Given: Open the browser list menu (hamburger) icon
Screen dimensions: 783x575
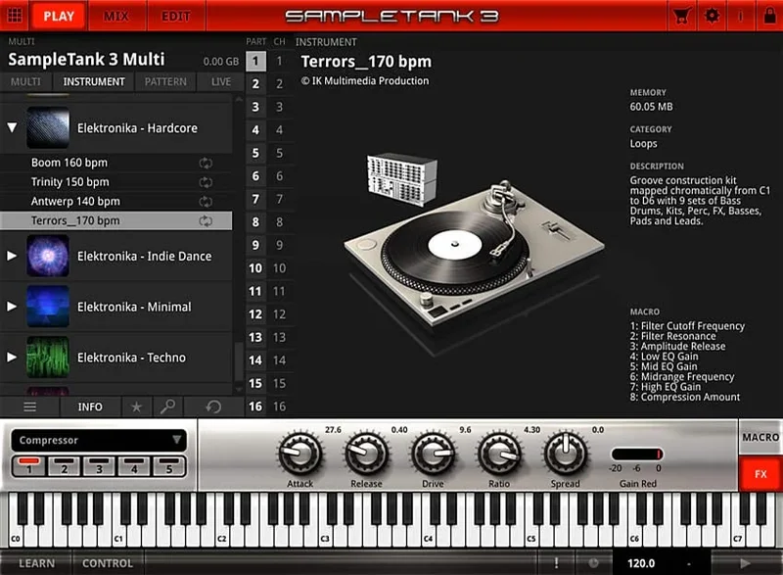Looking at the screenshot, I should click(29, 407).
